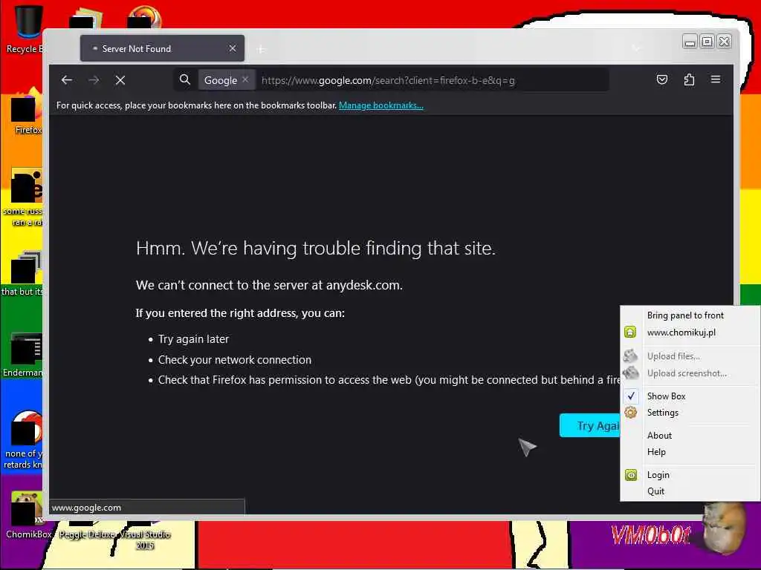The width and height of the screenshot is (761, 570).
Task: Select the Enderman desktop icon
Action: 23,354
